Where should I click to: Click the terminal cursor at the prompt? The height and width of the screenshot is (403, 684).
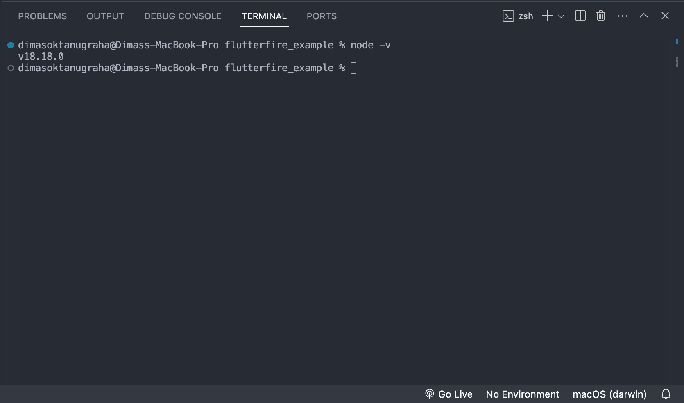(354, 68)
